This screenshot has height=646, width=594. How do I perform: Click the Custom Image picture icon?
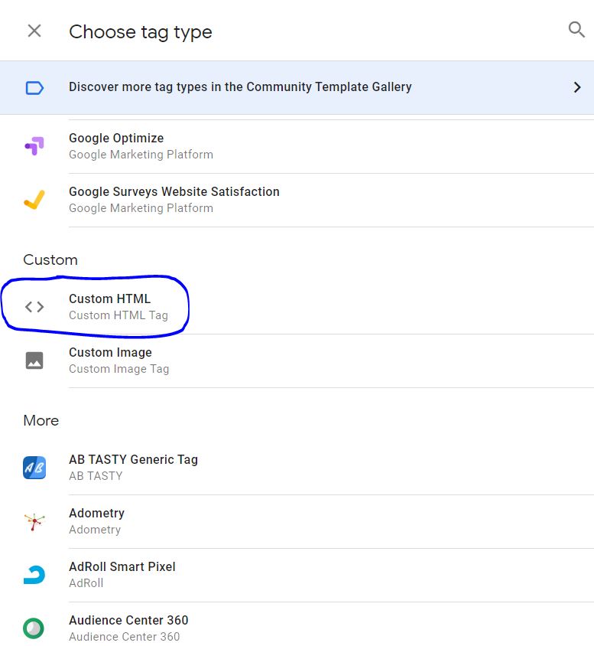click(x=34, y=361)
